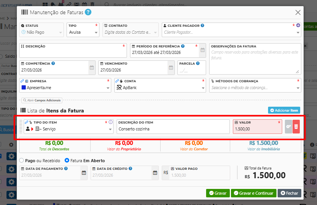Open calendar picker for Vencimento date
Viewport: 317px width, 205px height.
(171, 68)
